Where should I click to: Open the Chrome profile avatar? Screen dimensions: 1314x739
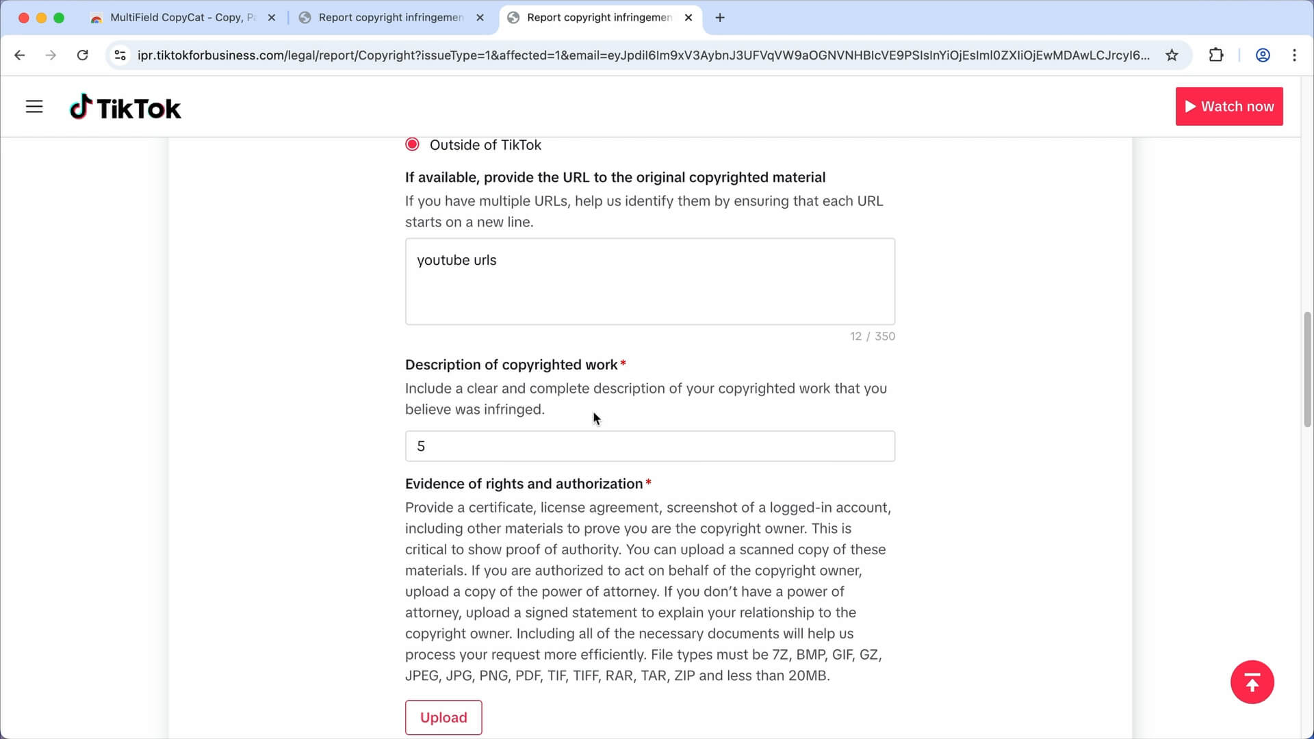1262,55
